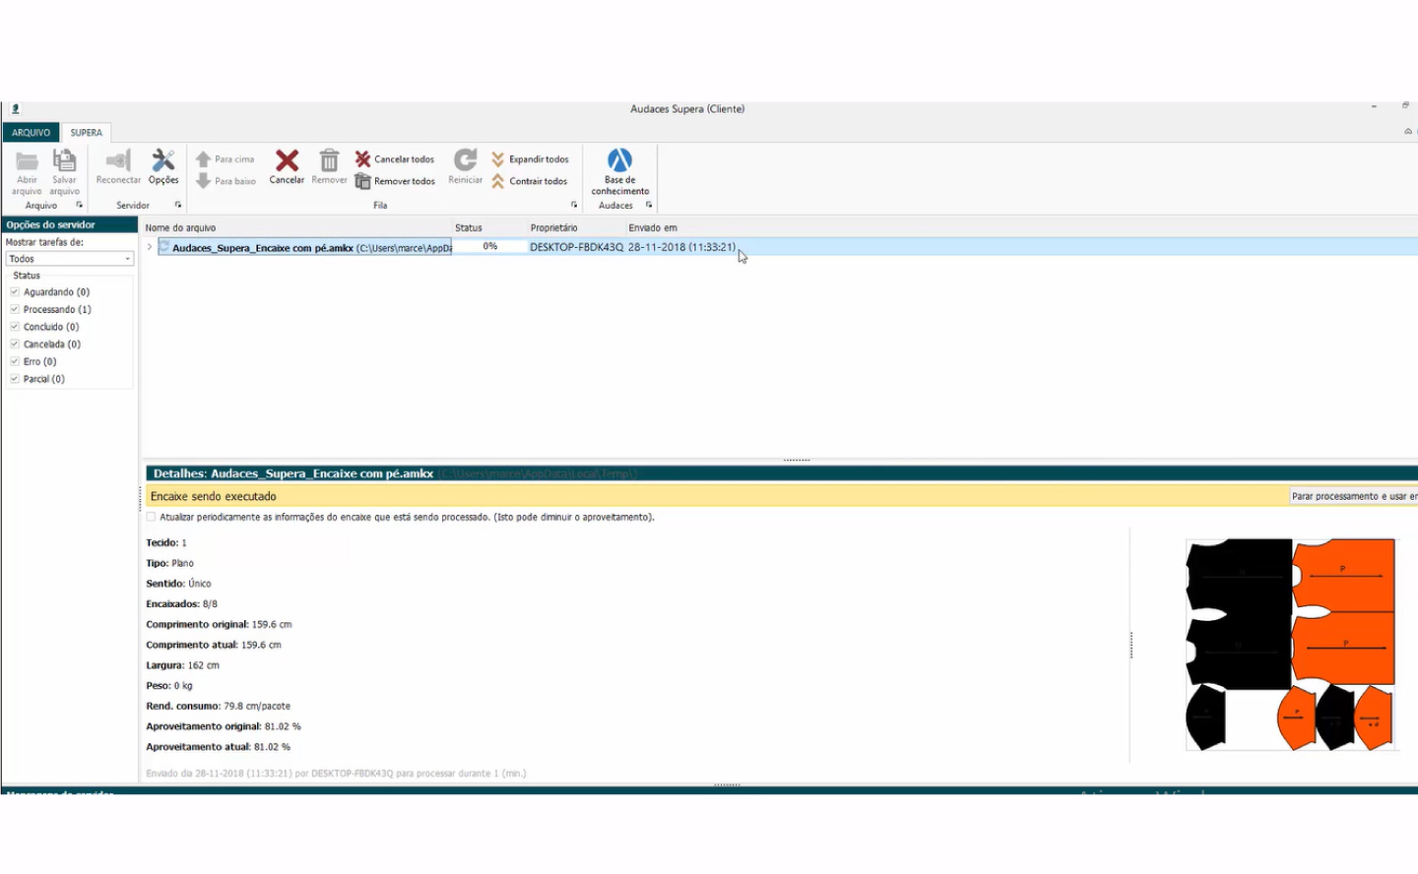Click Aproveitamento atual: 81.02 % line
Image resolution: width=1418 pixels, height=874 pixels.
point(218,747)
